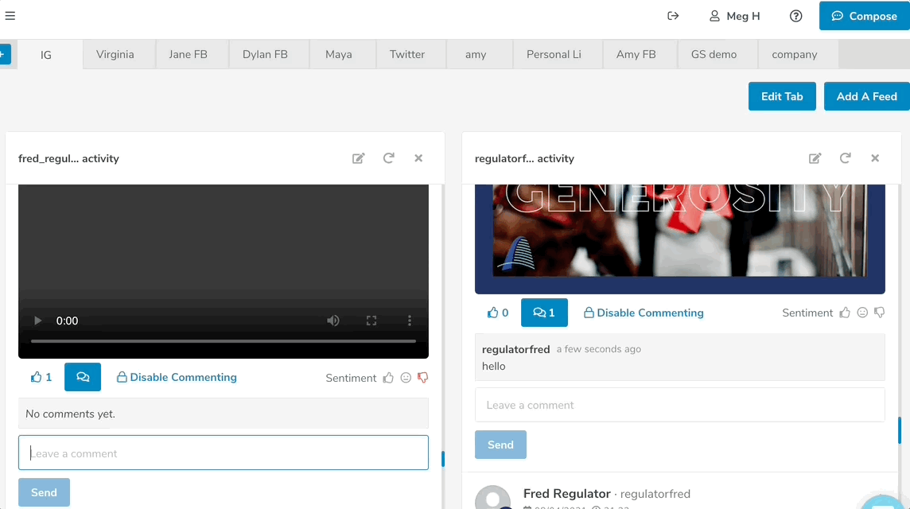Open the hamburger menu
910x509 pixels.
click(x=10, y=16)
